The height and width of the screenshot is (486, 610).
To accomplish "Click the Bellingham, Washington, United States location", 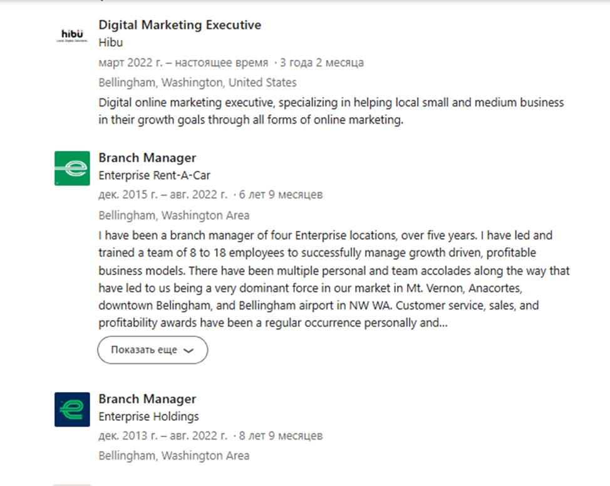I will pyautogui.click(x=197, y=83).
